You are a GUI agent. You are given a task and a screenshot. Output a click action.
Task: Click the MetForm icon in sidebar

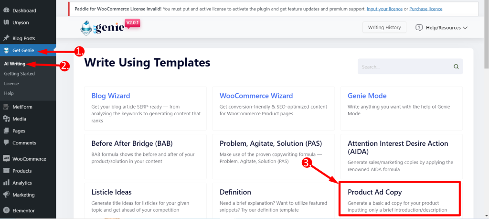coord(6,107)
